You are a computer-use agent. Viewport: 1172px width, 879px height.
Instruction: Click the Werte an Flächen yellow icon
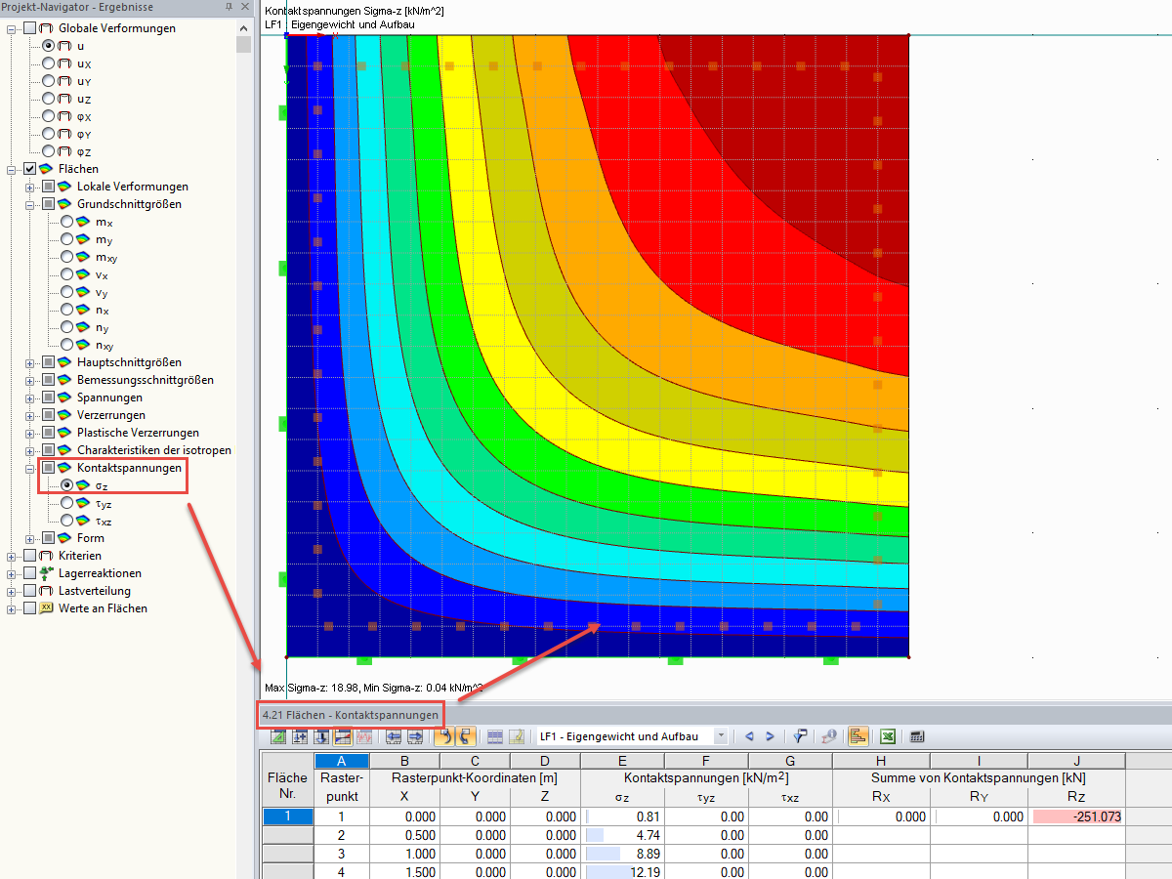48,608
